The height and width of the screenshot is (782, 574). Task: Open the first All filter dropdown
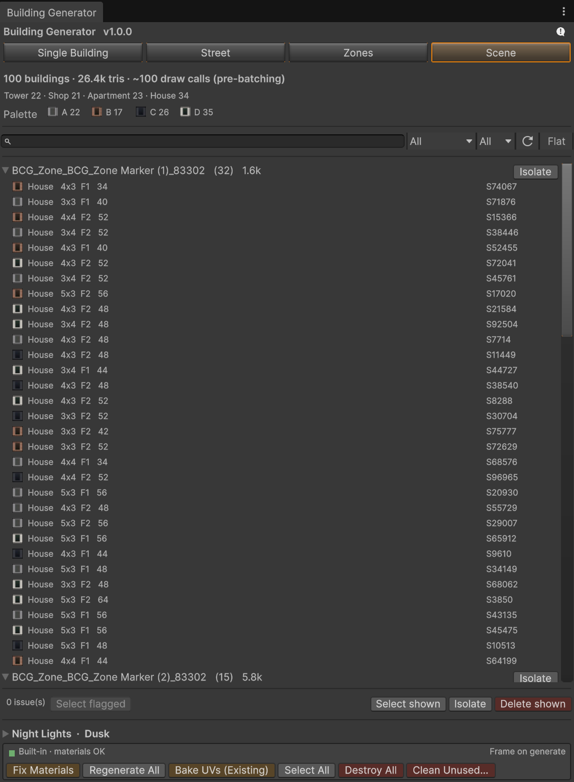tap(441, 141)
